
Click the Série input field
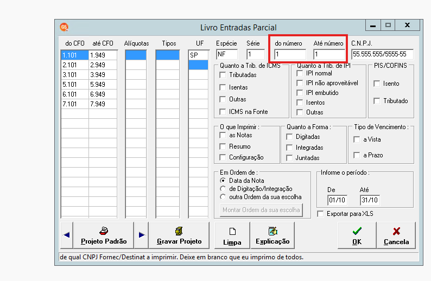coord(256,54)
